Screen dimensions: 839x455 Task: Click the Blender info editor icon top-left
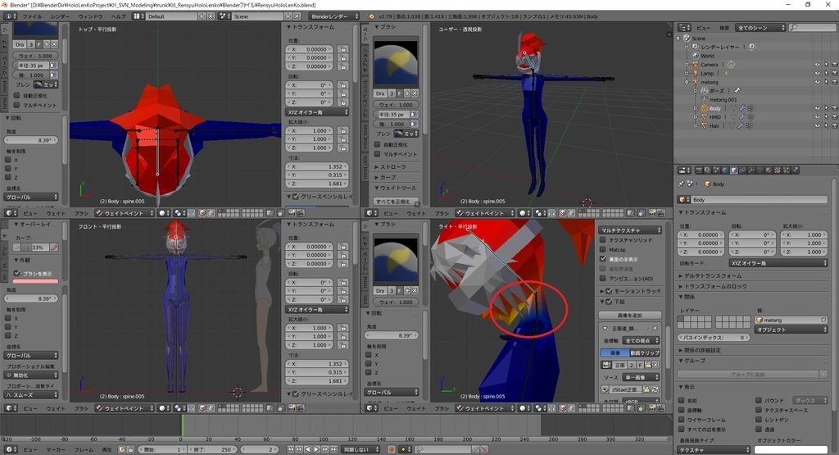coord(8,16)
